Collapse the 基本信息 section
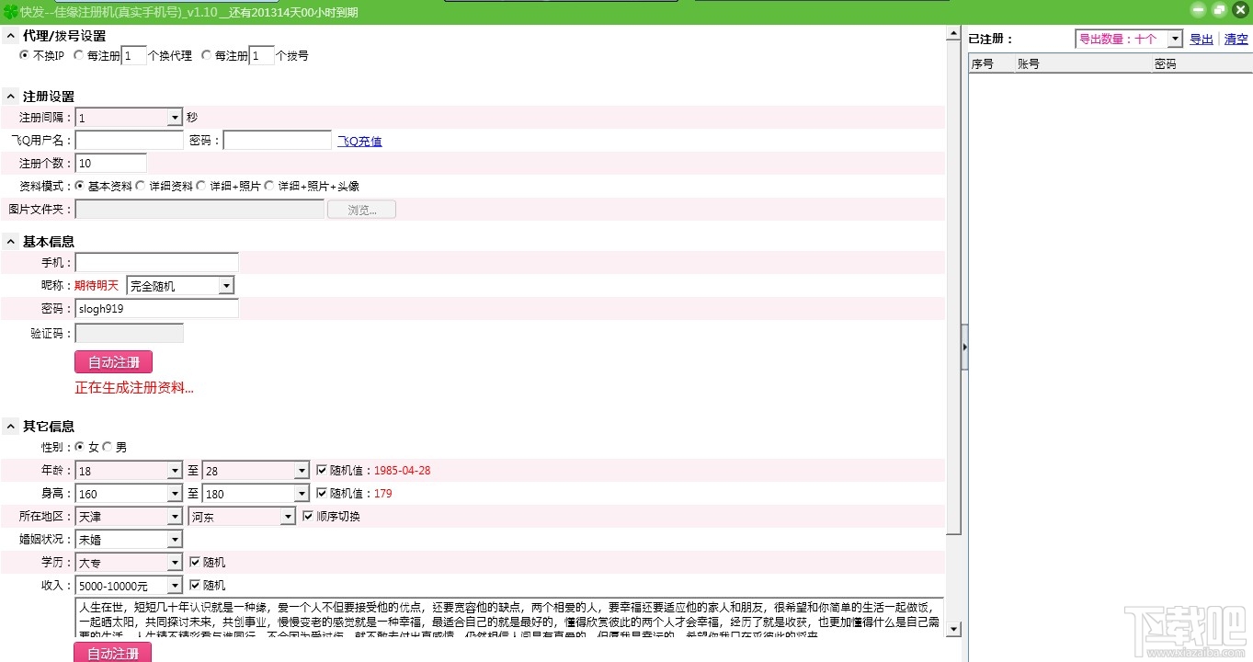The height and width of the screenshot is (662, 1253). (10, 242)
